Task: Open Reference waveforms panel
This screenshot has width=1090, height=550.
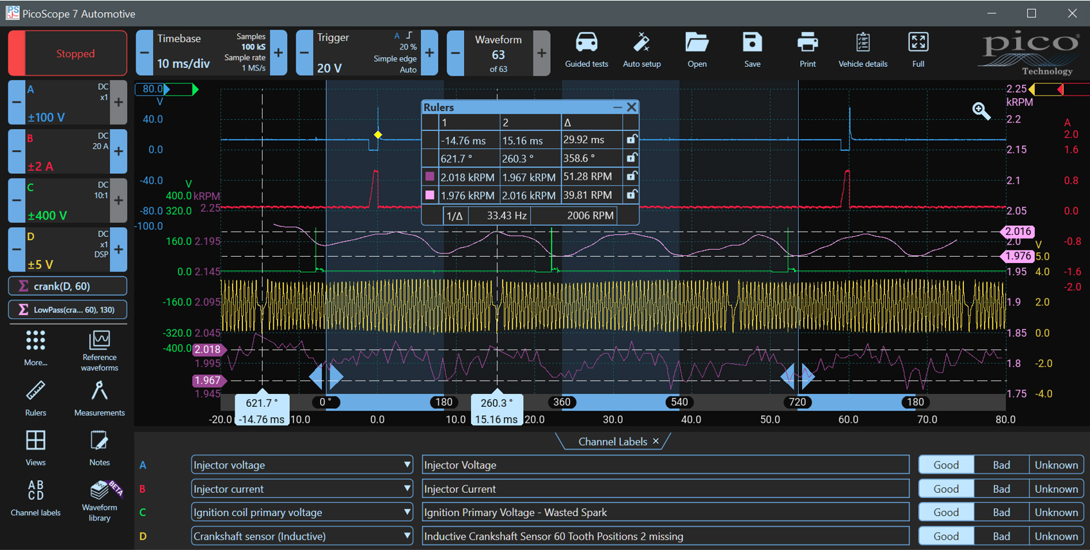Action: 99,350
